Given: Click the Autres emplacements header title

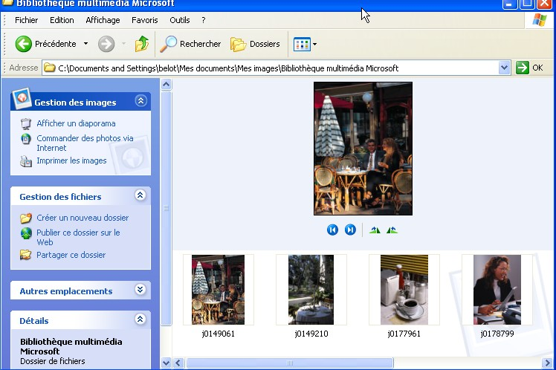Looking at the screenshot, I should [66, 291].
